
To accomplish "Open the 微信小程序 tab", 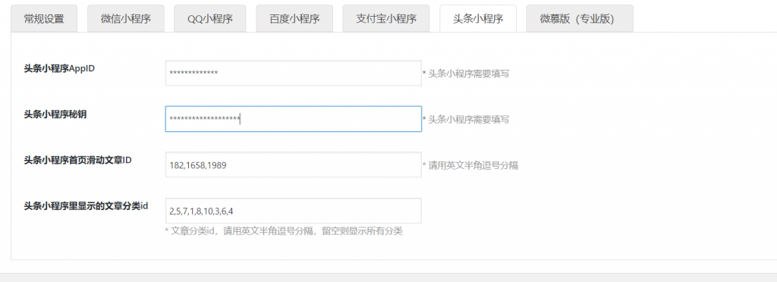I will click(x=126, y=19).
